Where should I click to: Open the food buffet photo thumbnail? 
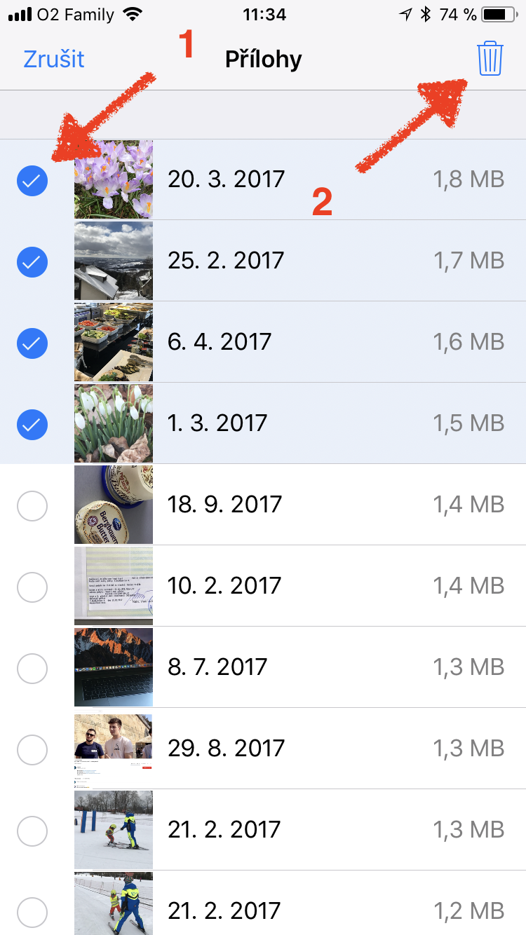click(114, 342)
